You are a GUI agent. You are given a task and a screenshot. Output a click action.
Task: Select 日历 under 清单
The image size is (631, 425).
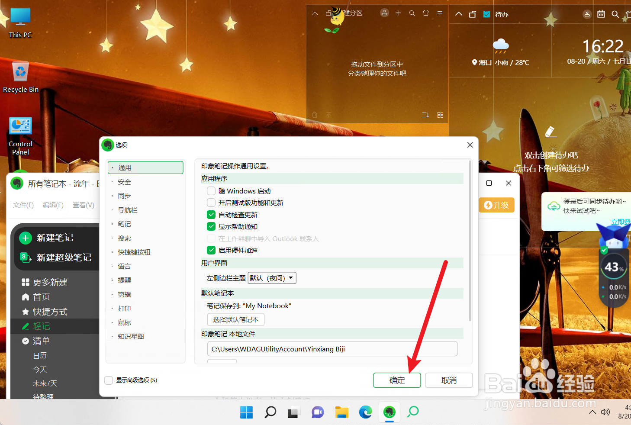(40, 356)
